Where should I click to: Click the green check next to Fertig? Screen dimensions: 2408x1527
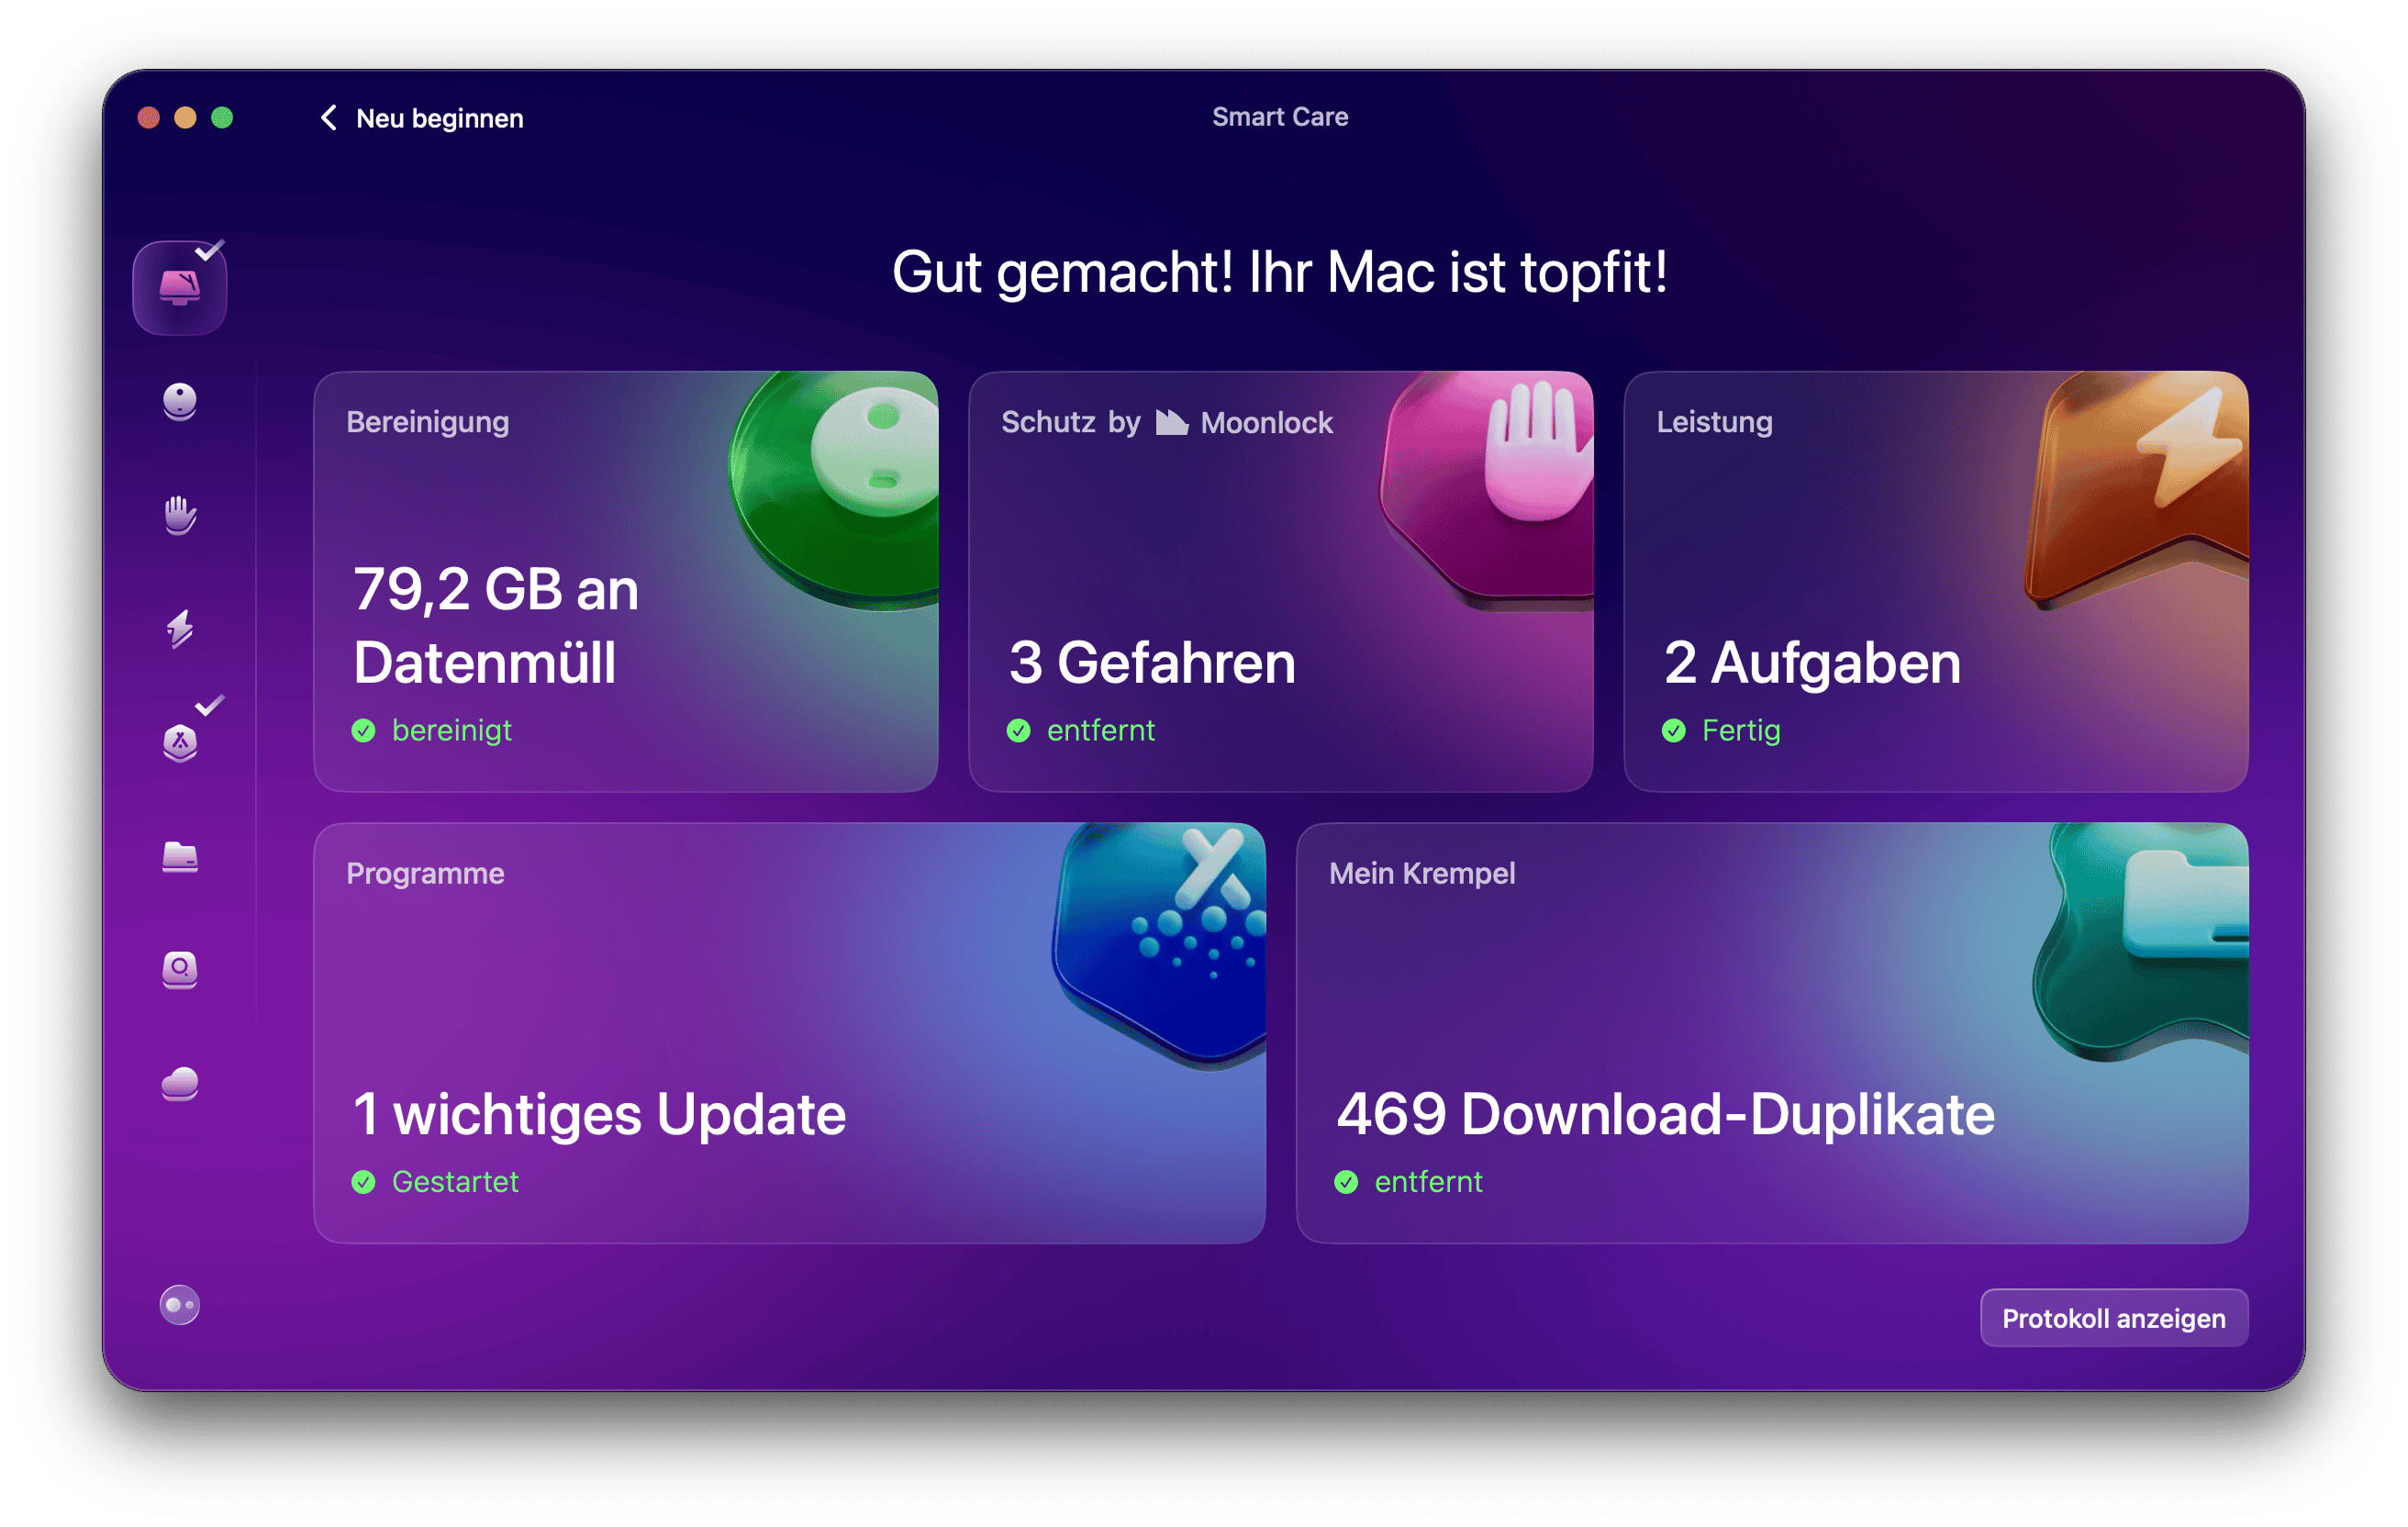tap(1673, 731)
